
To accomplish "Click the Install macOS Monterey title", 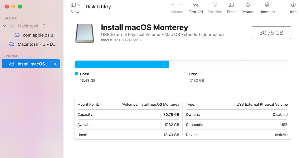I will tap(144, 27).
